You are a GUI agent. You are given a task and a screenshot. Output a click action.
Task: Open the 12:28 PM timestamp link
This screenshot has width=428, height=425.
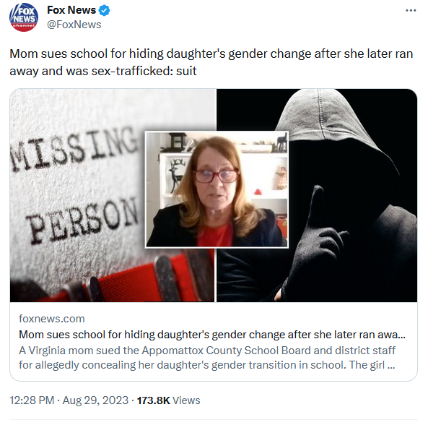point(32,400)
